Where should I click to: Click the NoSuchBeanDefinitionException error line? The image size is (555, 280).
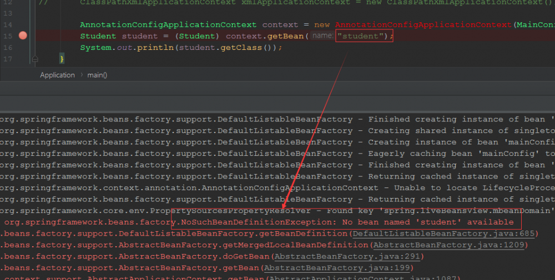coord(259,222)
